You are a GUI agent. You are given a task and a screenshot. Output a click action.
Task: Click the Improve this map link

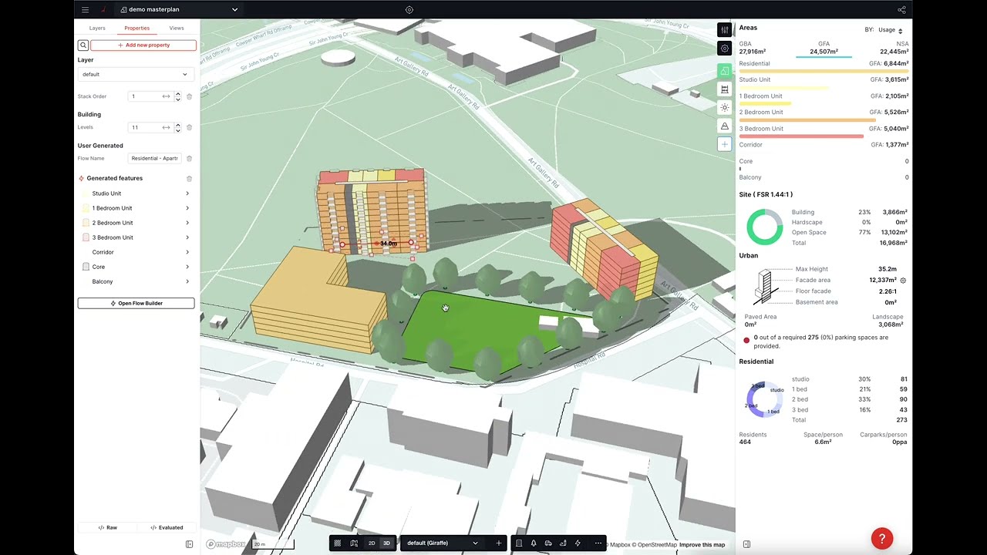point(702,545)
